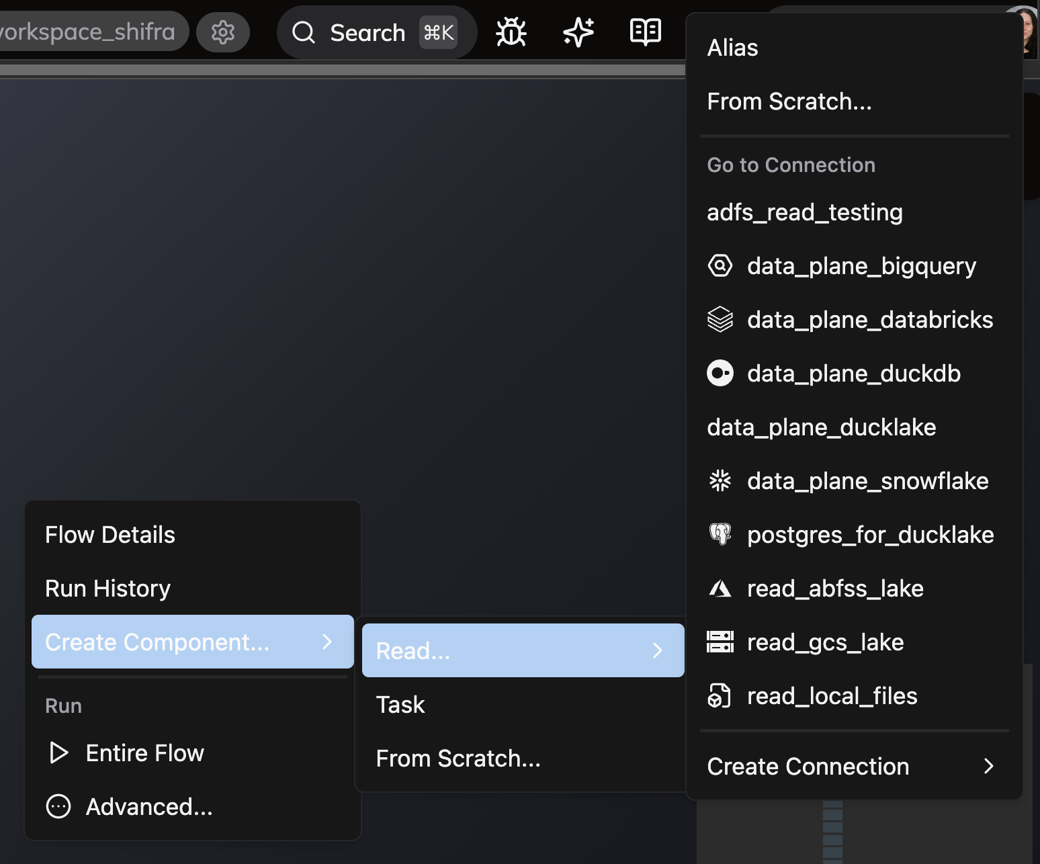The height and width of the screenshot is (864, 1040).
Task: Open Flow Details from the context menu
Action: (193, 535)
